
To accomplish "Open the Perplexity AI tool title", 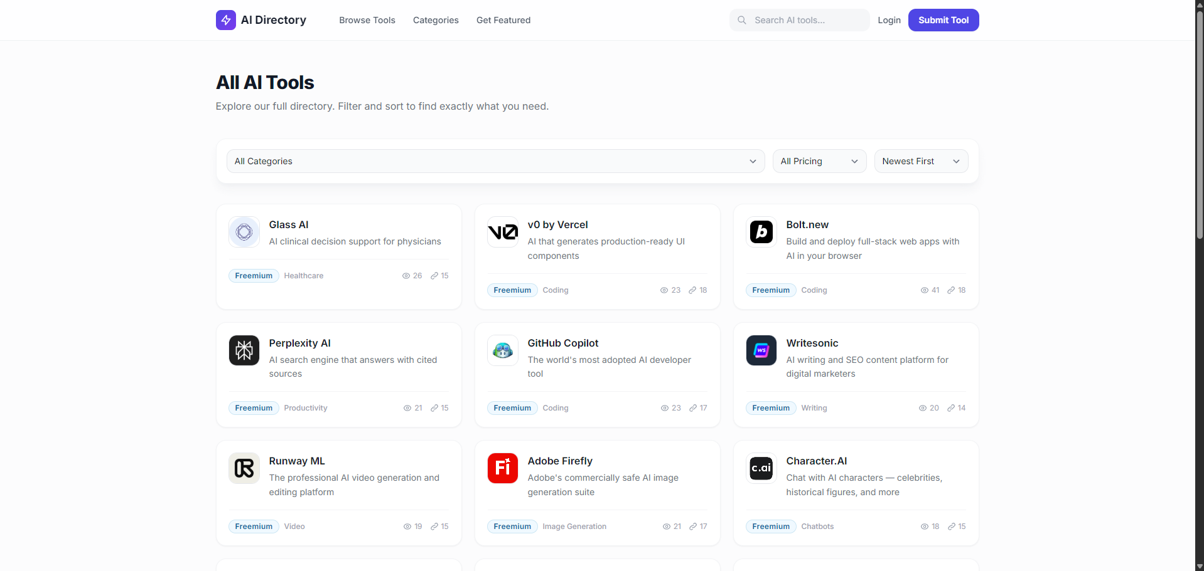I will point(300,343).
